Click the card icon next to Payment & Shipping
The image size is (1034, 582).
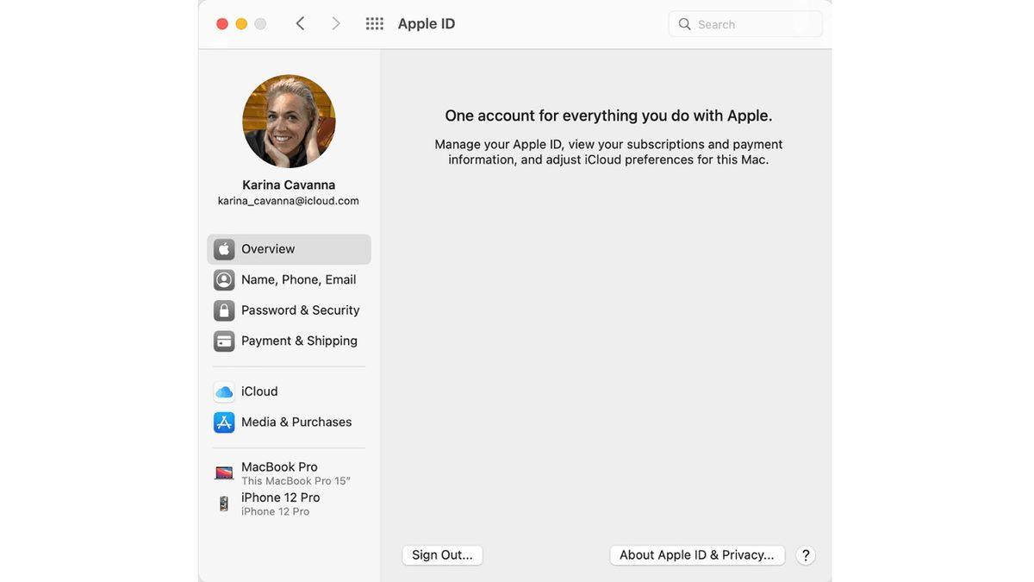pyautogui.click(x=224, y=340)
